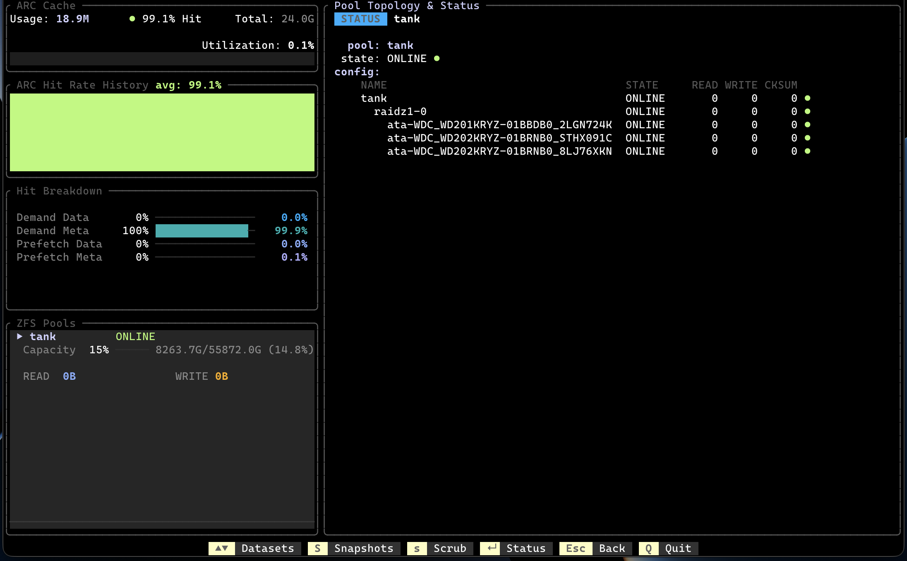The image size is (907, 561).
Task: Click the lowercase s key badge beside Scrub
Action: tap(417, 548)
